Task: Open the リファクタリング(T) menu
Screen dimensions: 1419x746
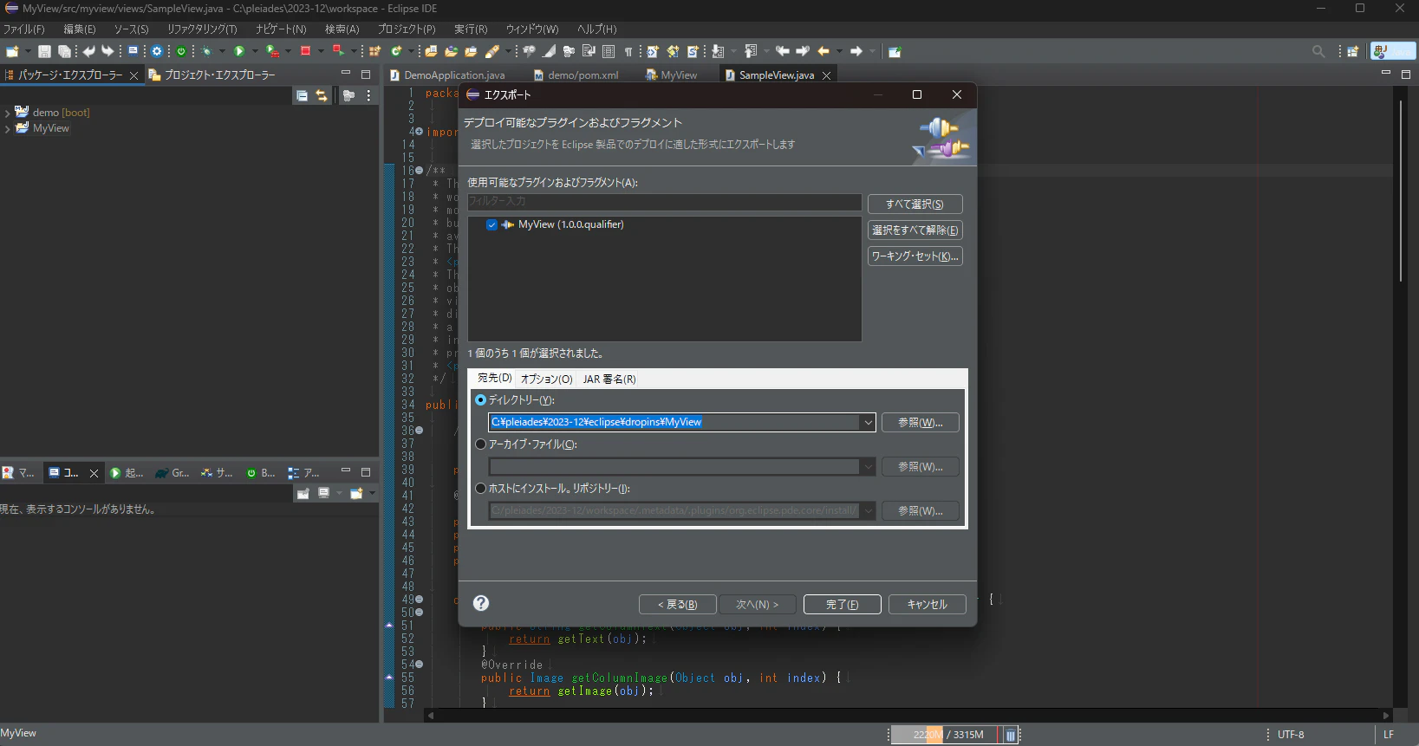Action: pos(202,29)
